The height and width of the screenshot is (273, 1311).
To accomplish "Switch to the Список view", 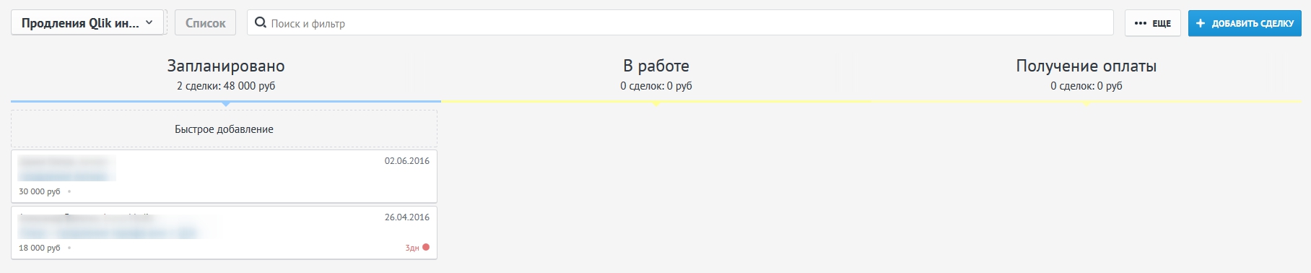I will click(206, 22).
